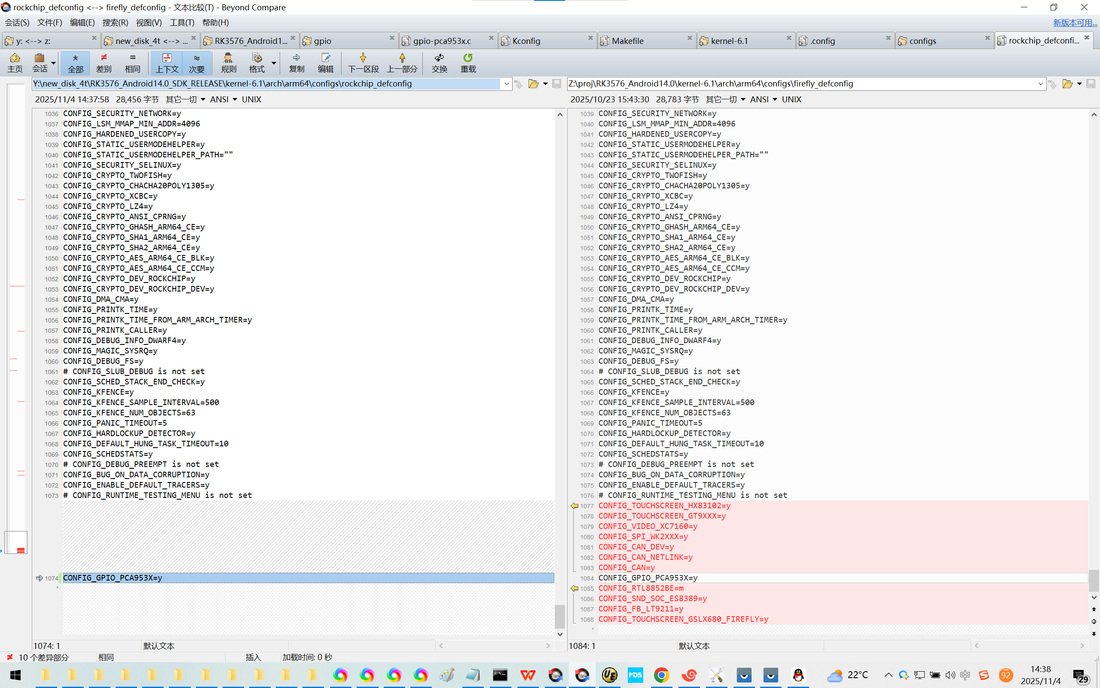The image size is (1100, 688).
Task: Swap sides with the 交换 icon
Action: [x=439, y=62]
